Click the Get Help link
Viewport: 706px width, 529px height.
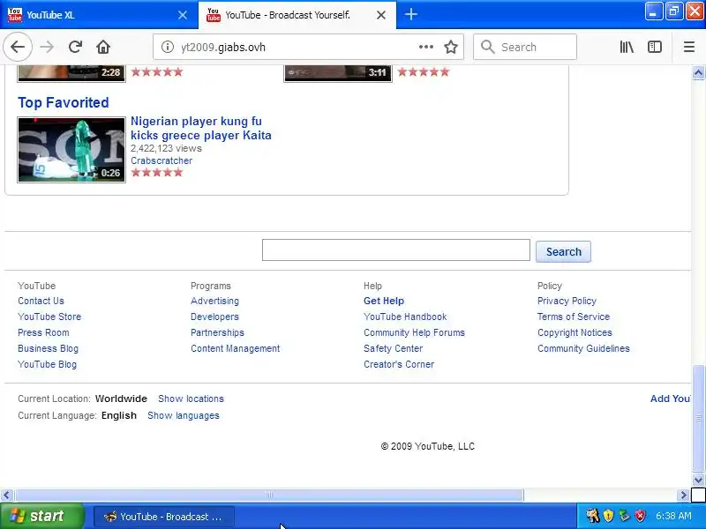384,301
